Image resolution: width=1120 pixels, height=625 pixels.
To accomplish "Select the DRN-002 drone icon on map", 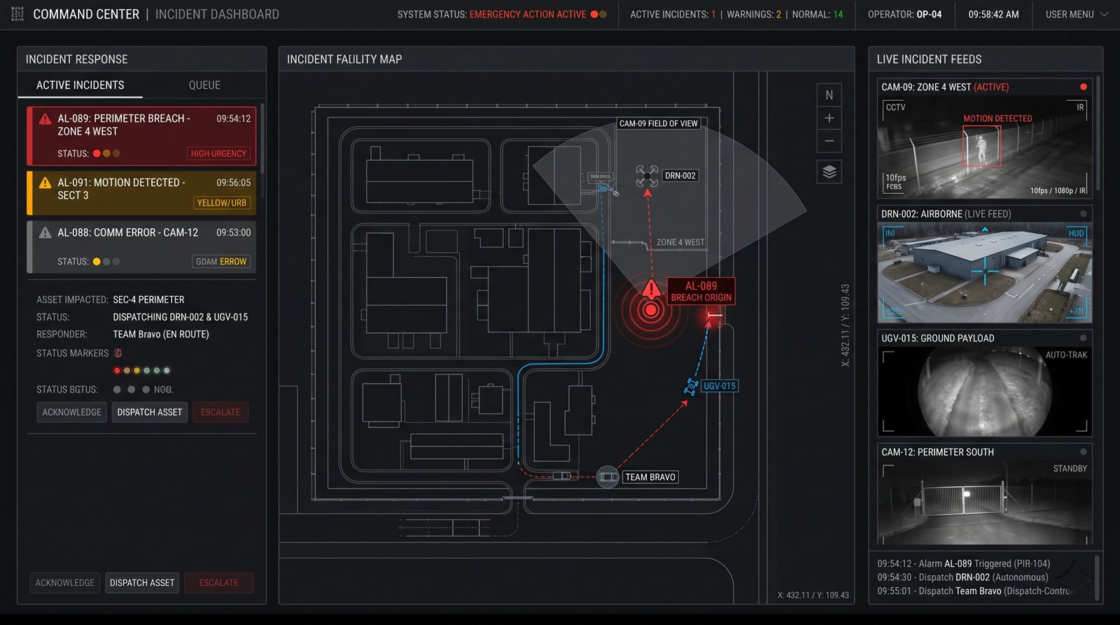I will [647, 176].
